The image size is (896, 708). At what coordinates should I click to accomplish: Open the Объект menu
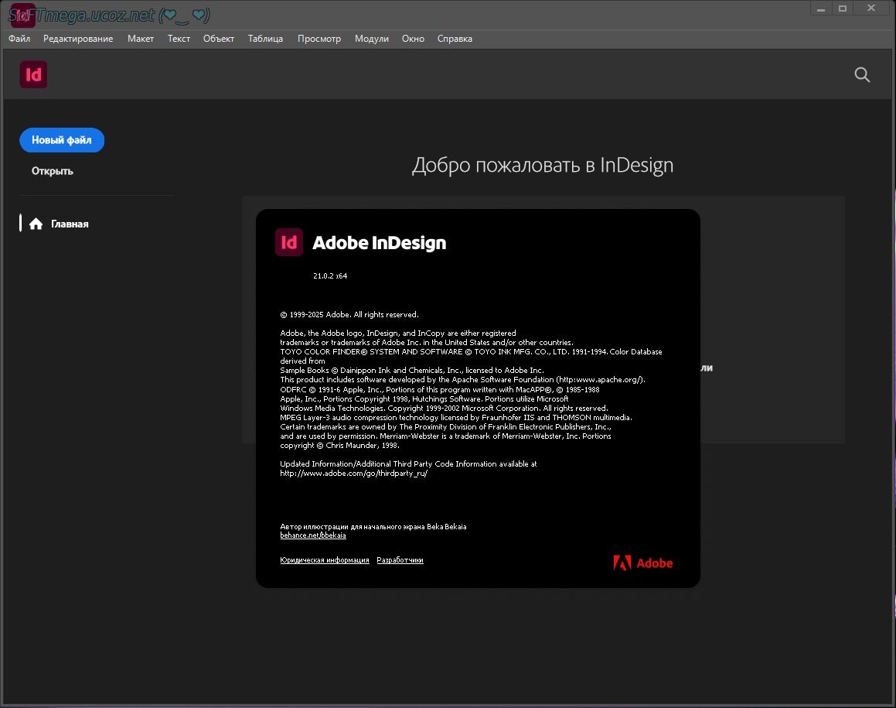tap(219, 39)
